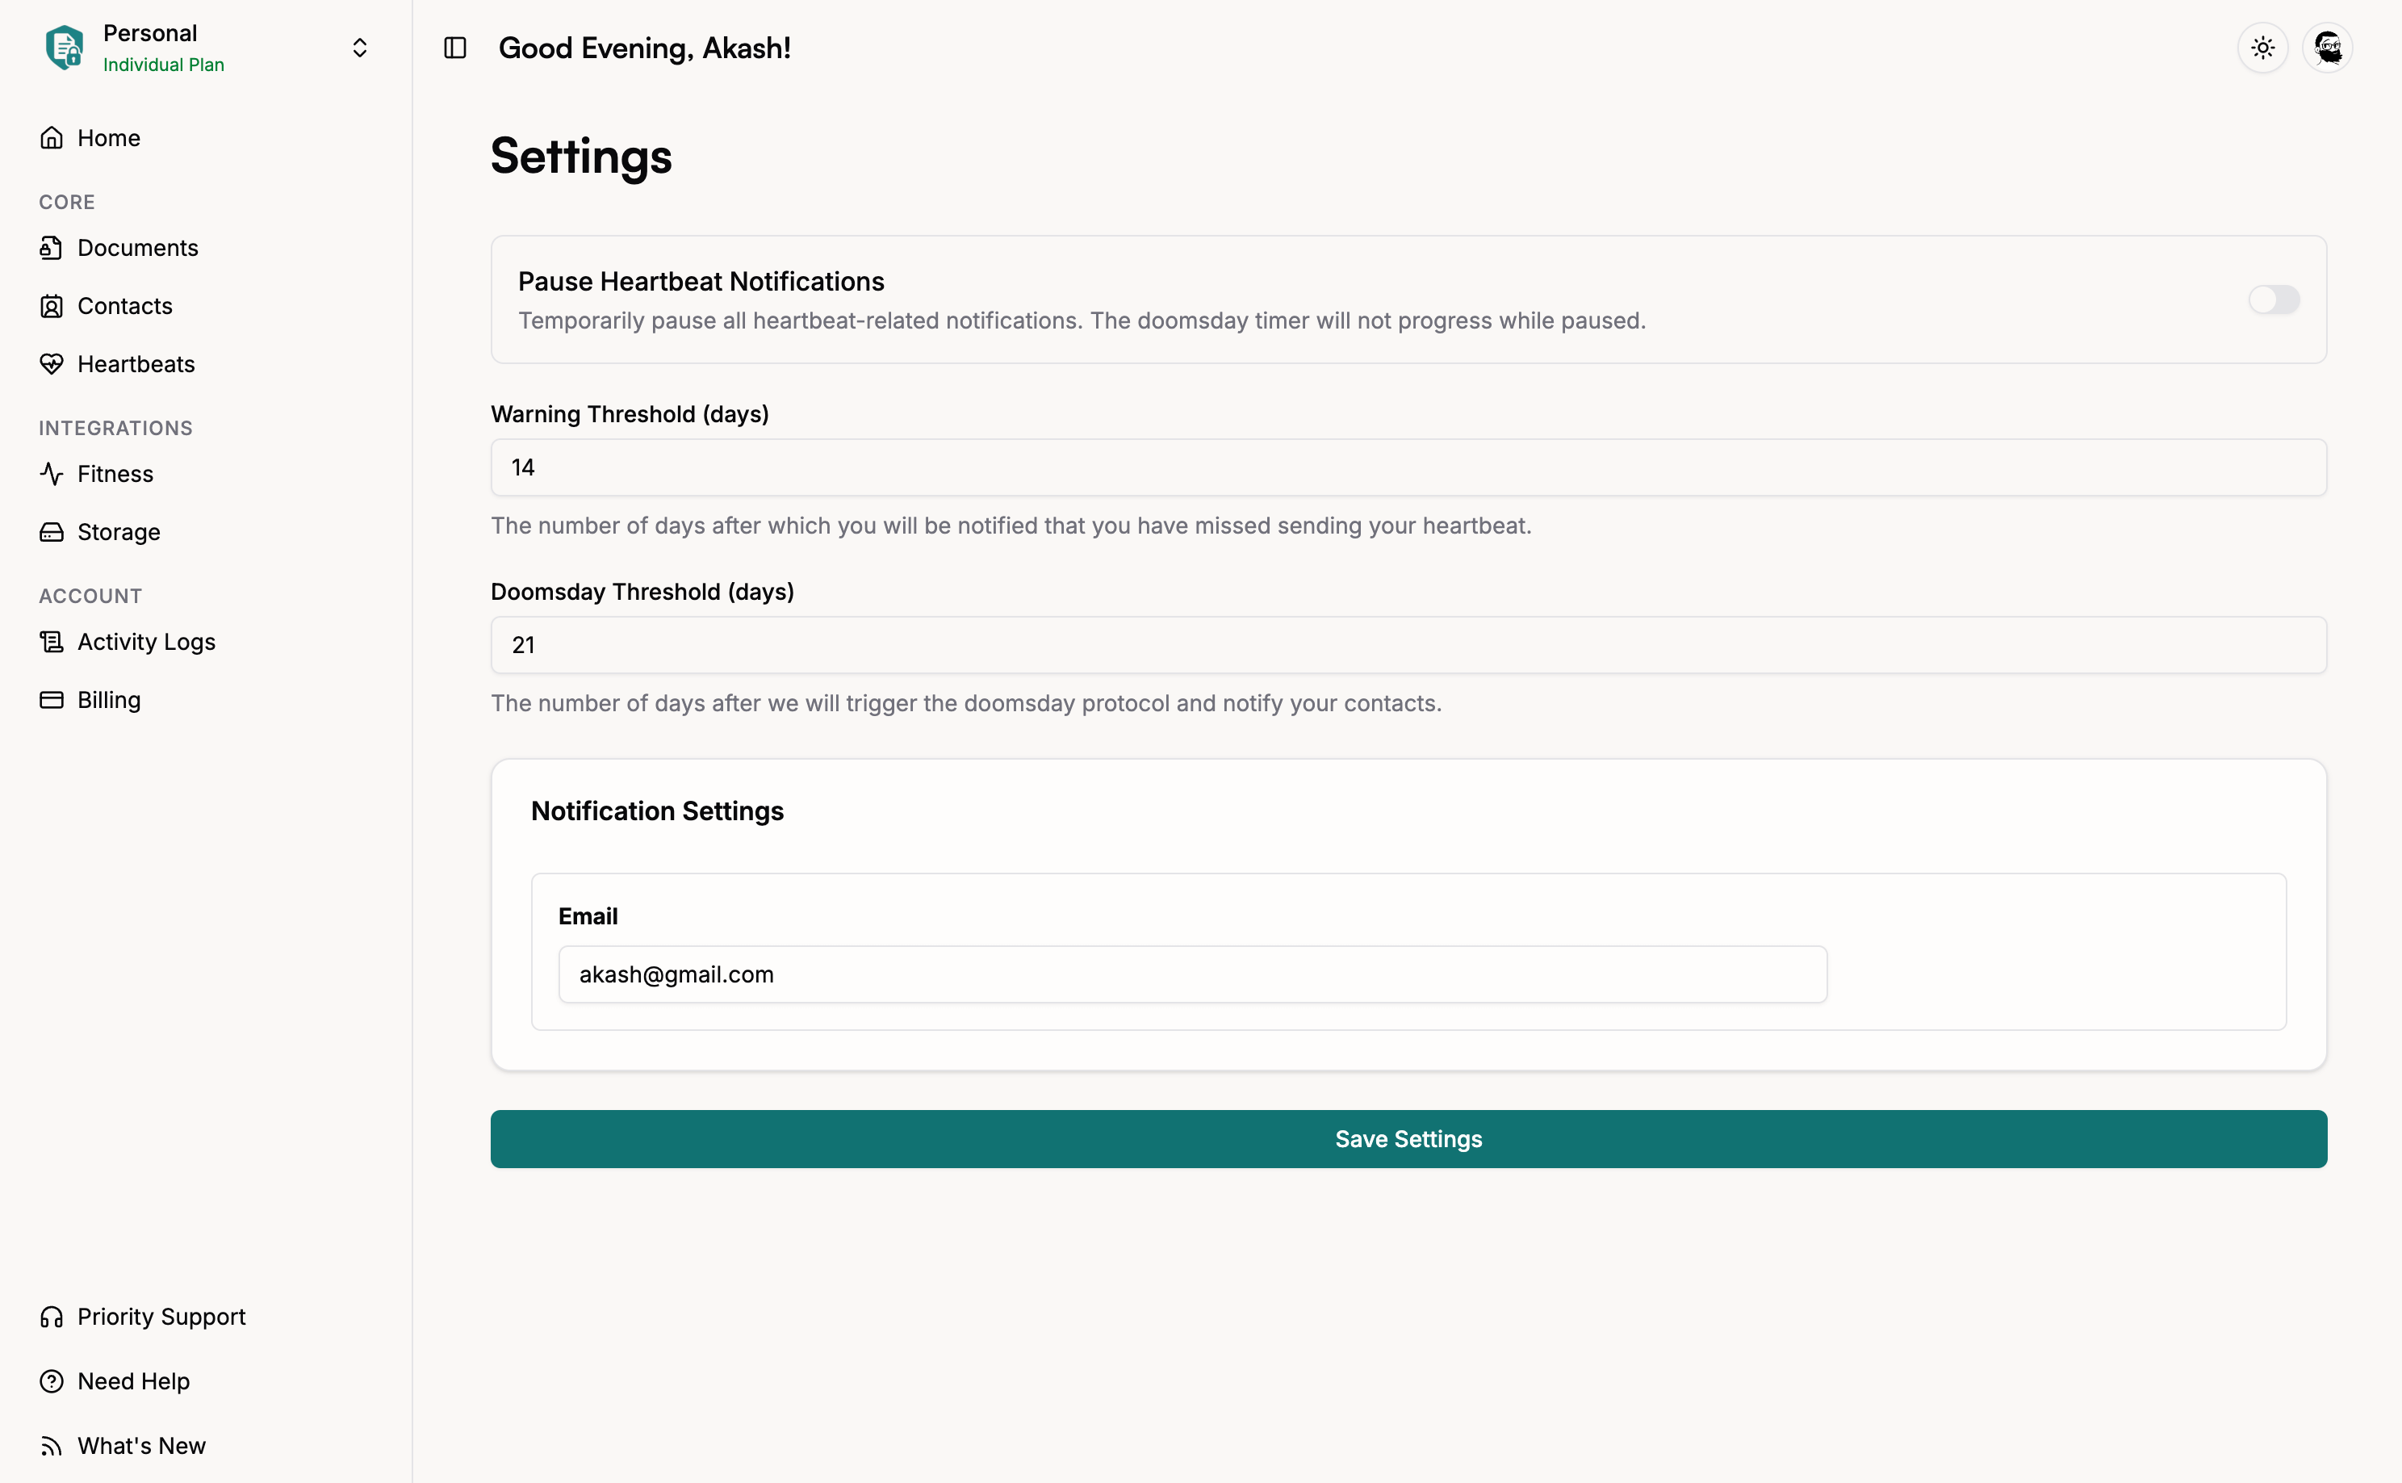Go to Contacts in sidebar
The image size is (2402, 1483).
(x=124, y=306)
